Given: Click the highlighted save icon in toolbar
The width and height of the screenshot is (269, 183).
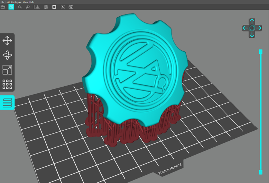Looking at the screenshot, I should coord(11,7).
